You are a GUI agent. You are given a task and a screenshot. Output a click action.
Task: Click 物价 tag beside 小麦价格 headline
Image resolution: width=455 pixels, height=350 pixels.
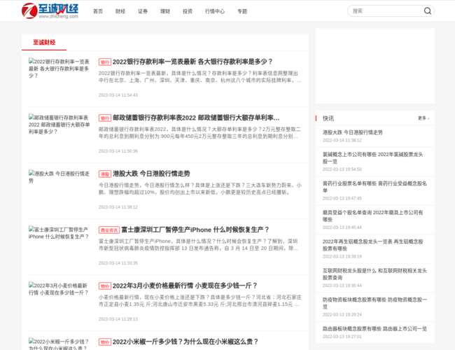pos(105,286)
